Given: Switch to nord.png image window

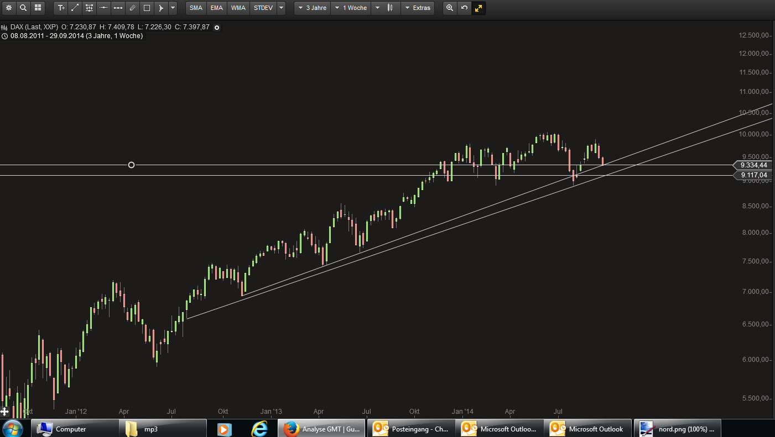Looking at the screenshot, I should 677,428.
